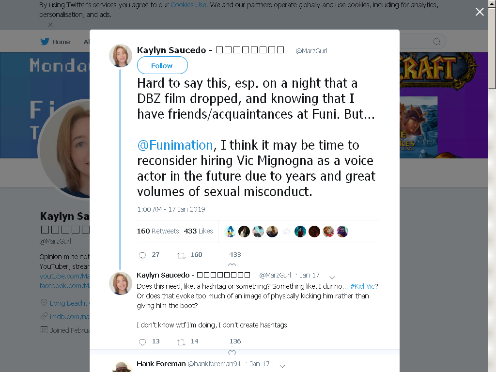
Task: Retweet the #KickVic reply tweet
Action: 181,342
